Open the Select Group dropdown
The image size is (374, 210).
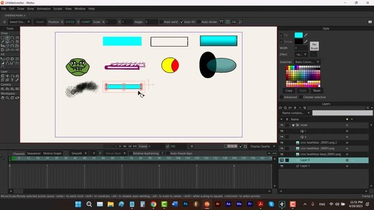point(19,22)
